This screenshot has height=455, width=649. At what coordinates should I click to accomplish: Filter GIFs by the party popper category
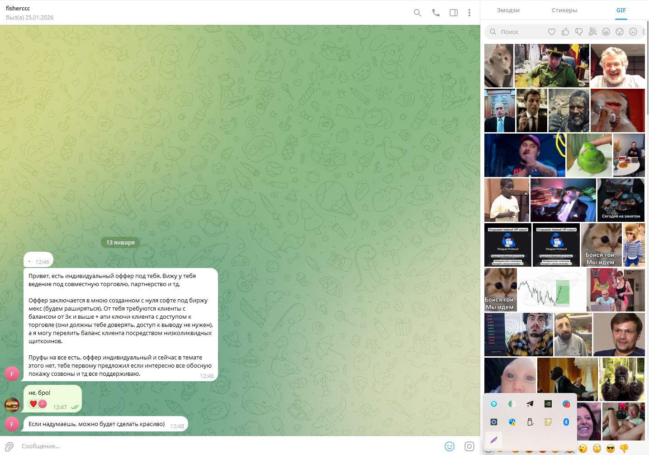[x=592, y=32]
